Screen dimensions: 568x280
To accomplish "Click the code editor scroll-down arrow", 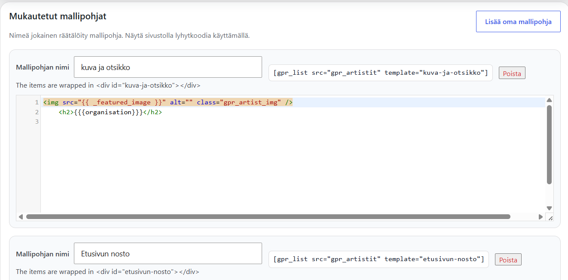I will click(x=549, y=208).
